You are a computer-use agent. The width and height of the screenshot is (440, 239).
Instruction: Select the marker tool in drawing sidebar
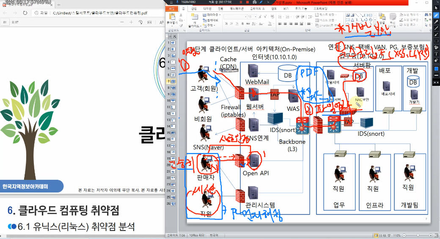coord(436,22)
